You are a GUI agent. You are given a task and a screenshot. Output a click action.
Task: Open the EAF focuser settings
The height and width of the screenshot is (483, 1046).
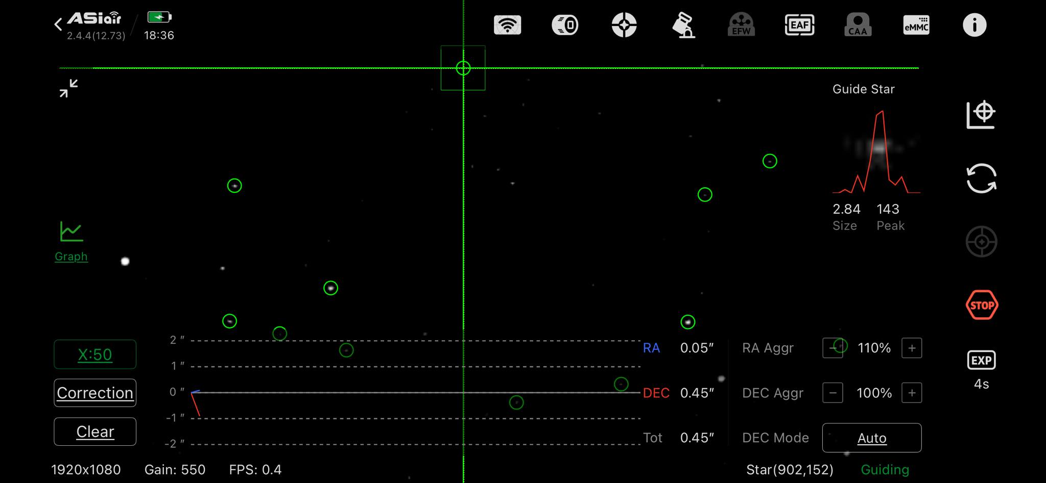(799, 25)
